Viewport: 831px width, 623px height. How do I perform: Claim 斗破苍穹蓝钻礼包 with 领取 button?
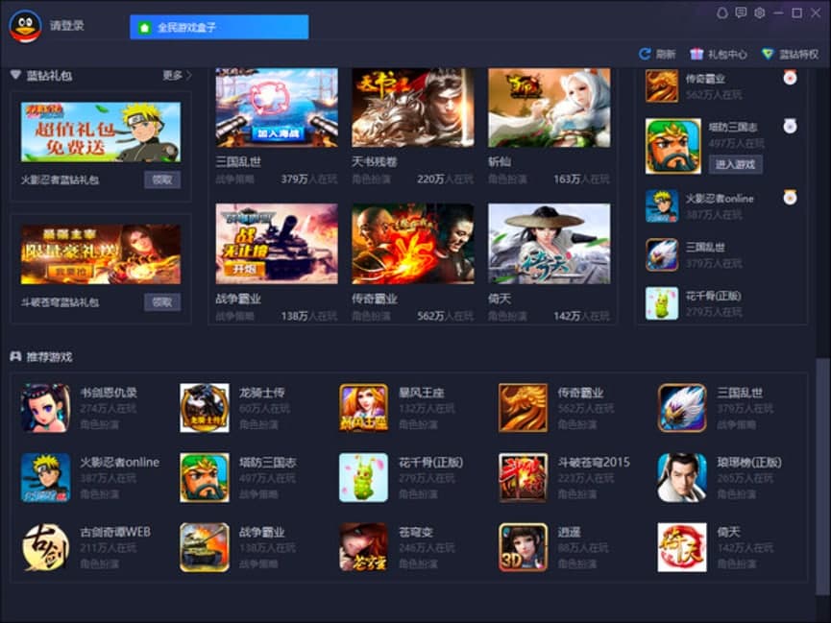click(x=162, y=302)
